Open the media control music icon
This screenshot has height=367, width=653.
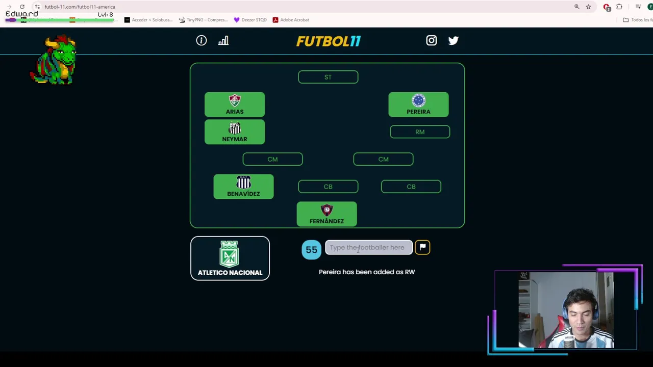click(x=638, y=7)
